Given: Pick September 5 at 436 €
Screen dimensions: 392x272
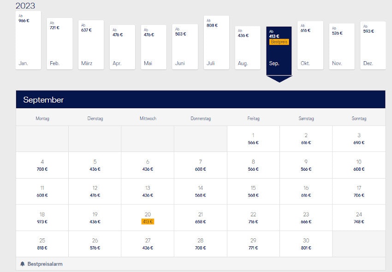Looking at the screenshot, I should [95, 165].
